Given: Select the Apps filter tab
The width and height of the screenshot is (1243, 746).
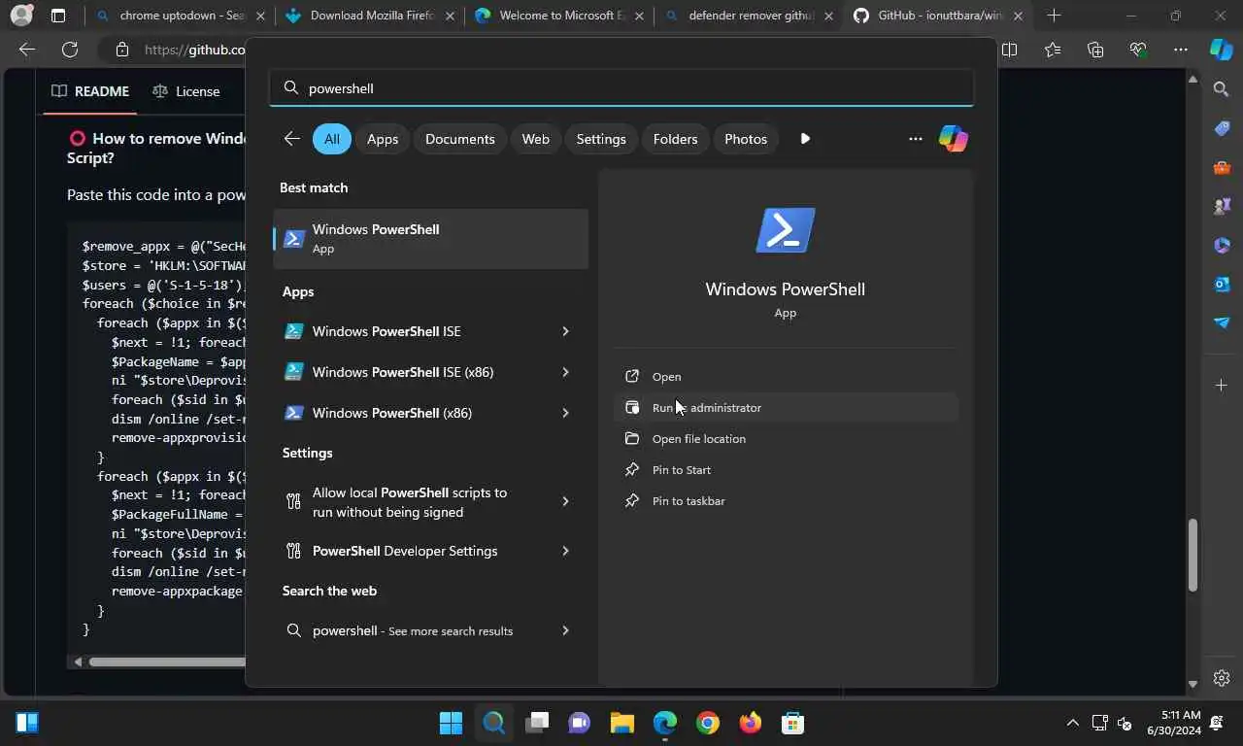Looking at the screenshot, I should click(x=383, y=139).
